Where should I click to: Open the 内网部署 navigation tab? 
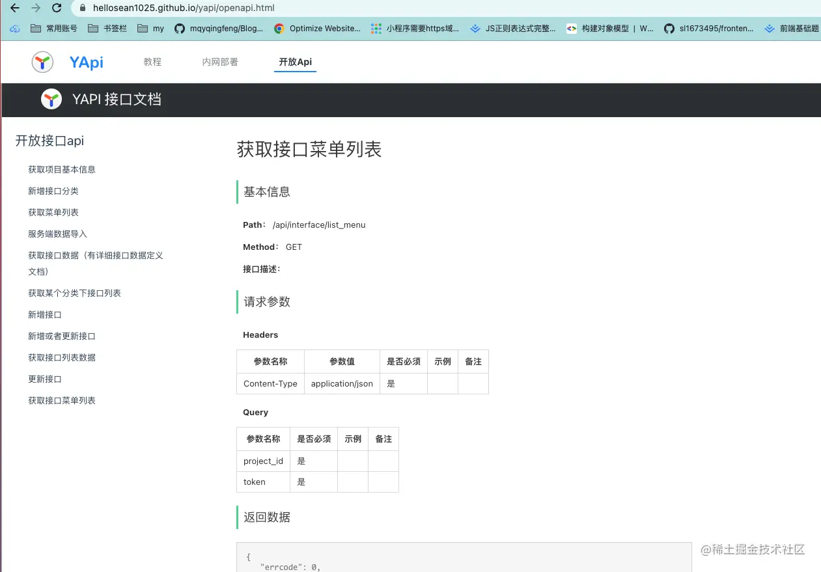(220, 62)
